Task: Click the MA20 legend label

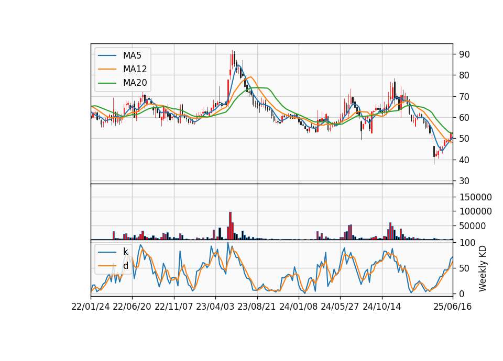Action: (x=135, y=83)
